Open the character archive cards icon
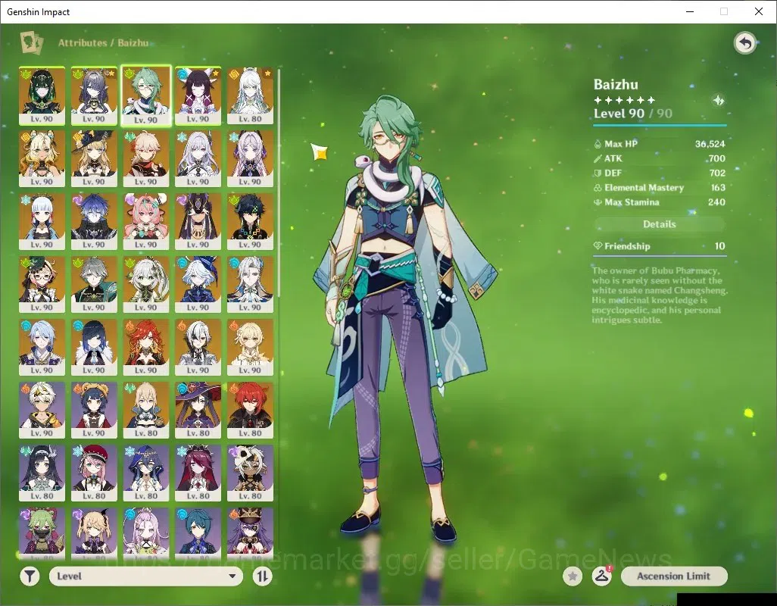 31,42
